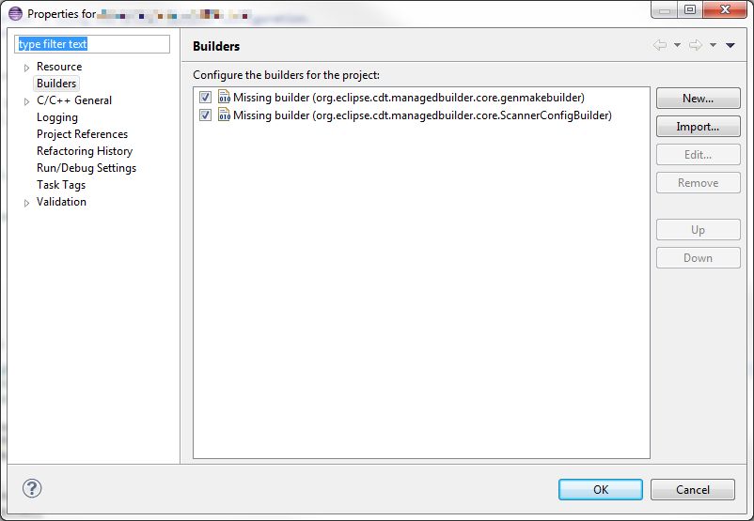754x521 pixels.
Task: Close the Properties dialog window
Action: tap(725, 9)
